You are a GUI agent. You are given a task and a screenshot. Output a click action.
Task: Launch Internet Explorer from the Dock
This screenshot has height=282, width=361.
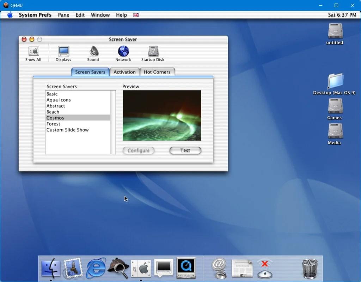96,268
